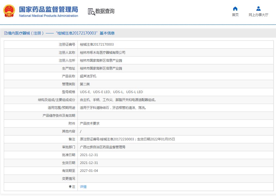Click 型号规格 label
This screenshot has height=196, width=276.
[x=69, y=92]
